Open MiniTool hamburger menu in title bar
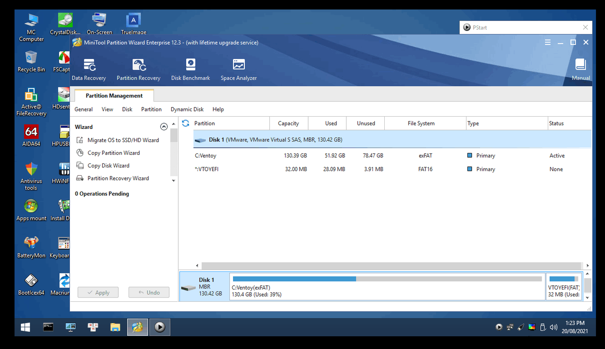 (x=548, y=43)
